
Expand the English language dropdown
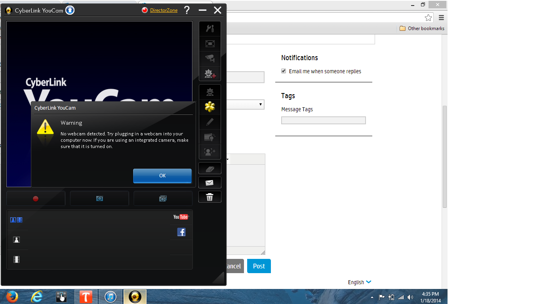pos(360,282)
